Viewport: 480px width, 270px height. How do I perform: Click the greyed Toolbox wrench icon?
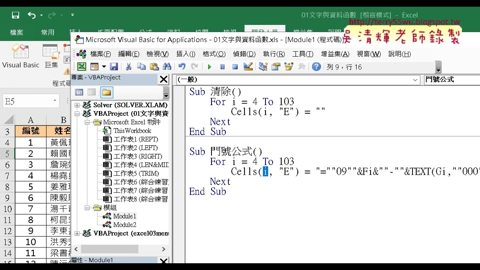301,67
